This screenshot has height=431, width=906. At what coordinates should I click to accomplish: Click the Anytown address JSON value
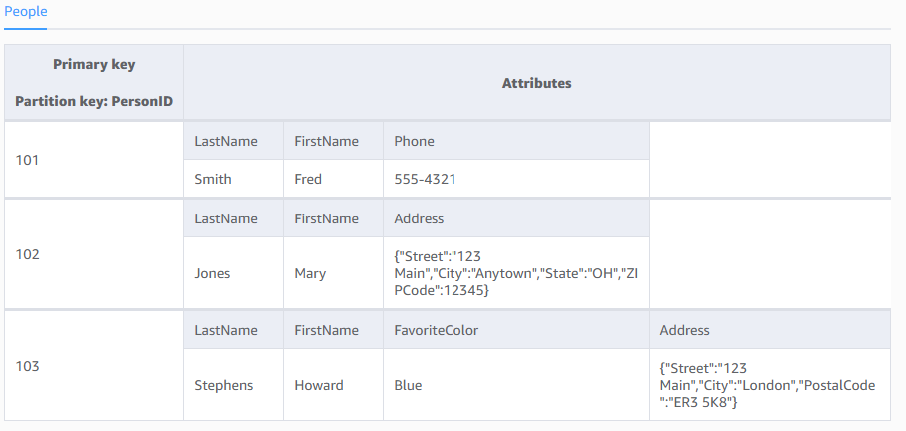coord(510,273)
